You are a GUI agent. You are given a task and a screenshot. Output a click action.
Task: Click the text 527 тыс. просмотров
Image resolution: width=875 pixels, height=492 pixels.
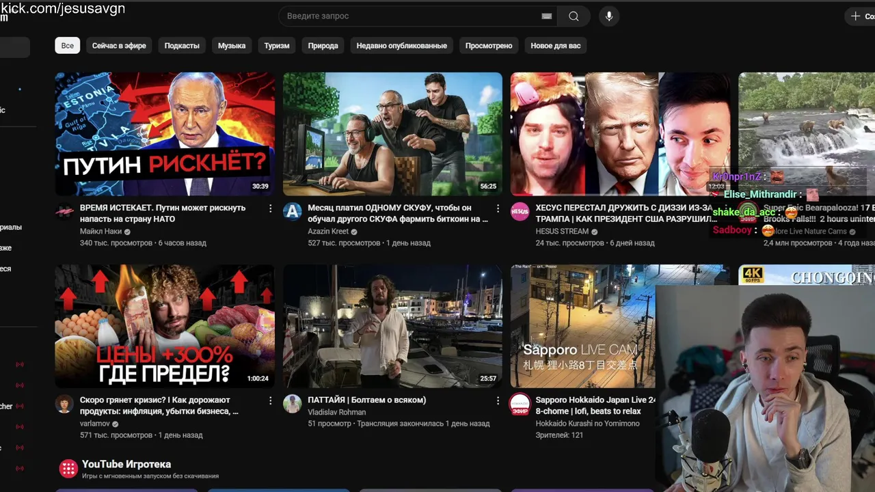345,243
